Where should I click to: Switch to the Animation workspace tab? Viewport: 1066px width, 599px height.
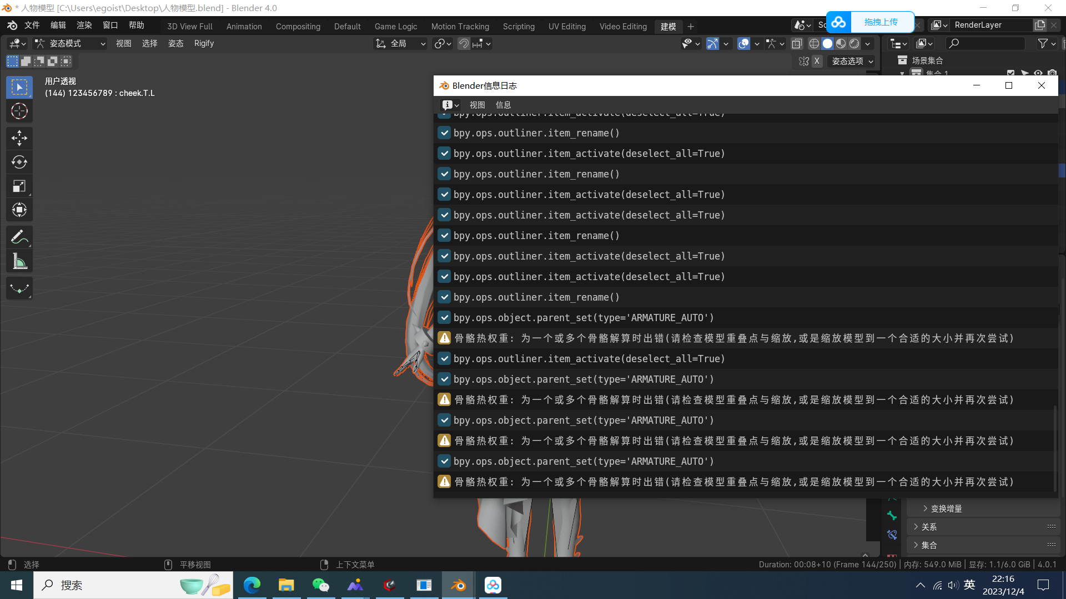[244, 27]
